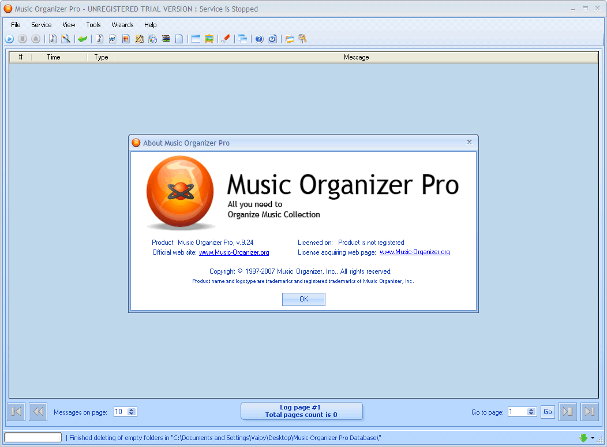Click the context help question window icon

[272, 39]
